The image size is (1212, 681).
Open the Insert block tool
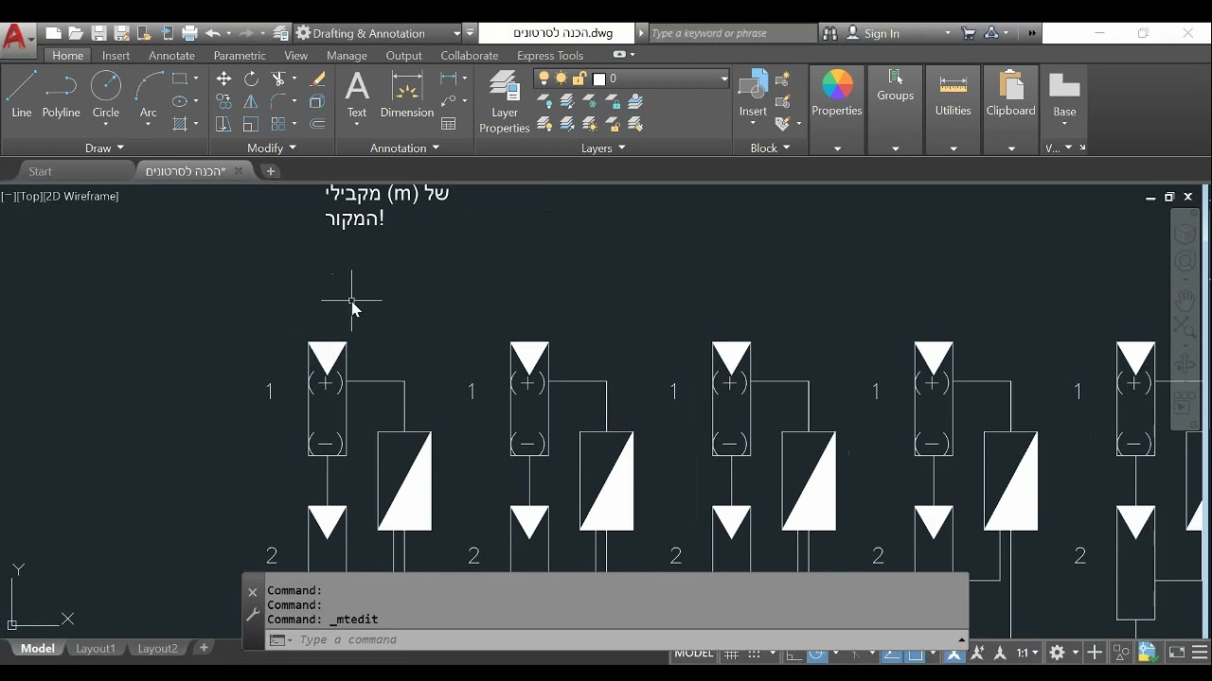pyautogui.click(x=753, y=95)
